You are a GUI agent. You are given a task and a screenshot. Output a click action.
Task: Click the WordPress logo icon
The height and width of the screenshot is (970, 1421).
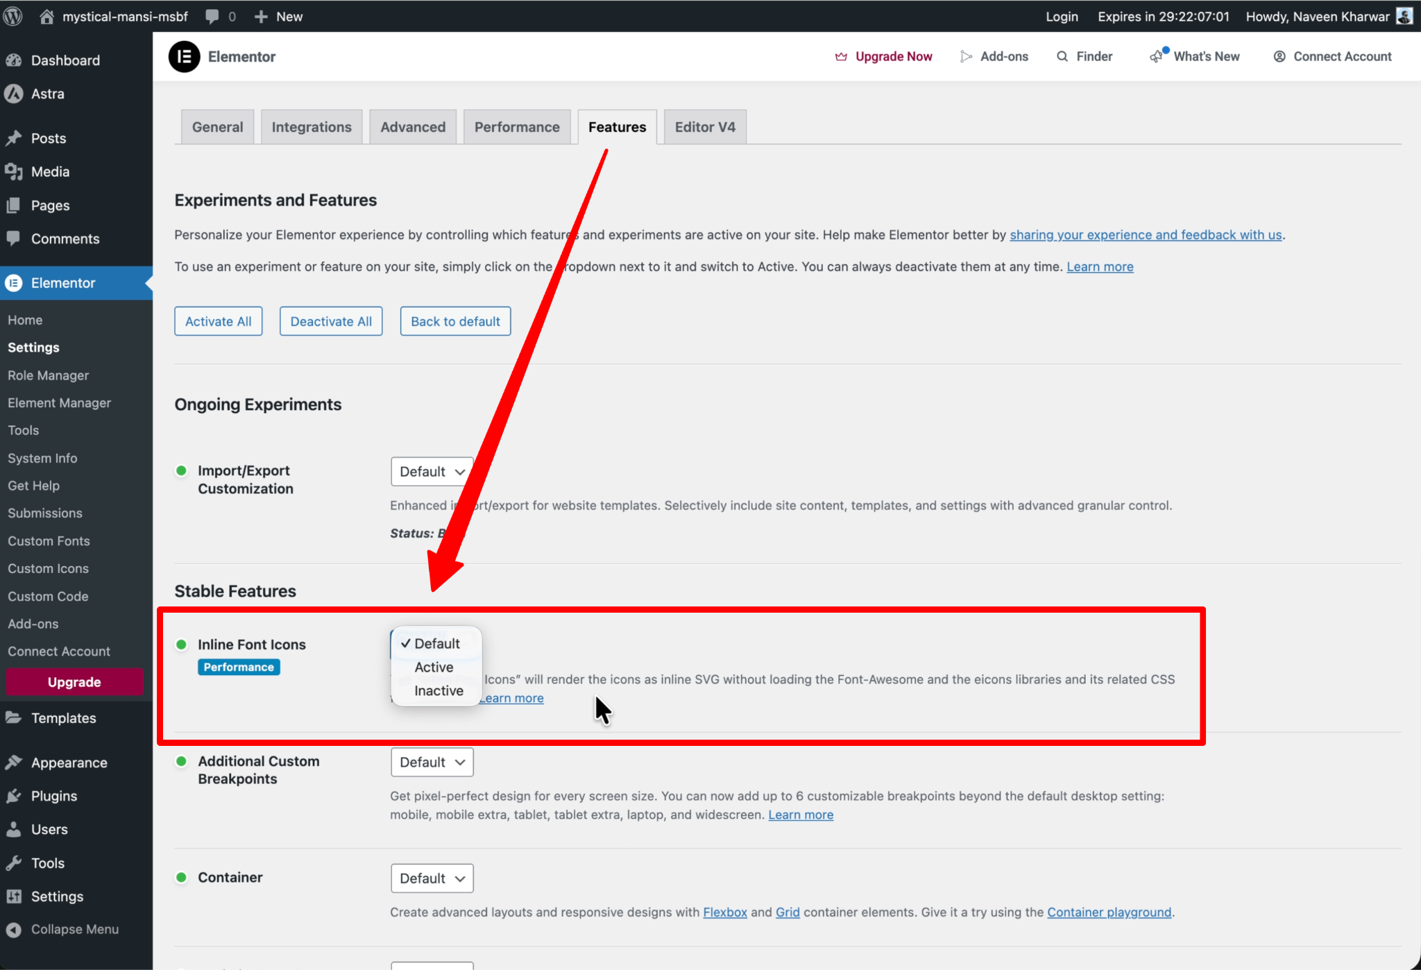click(13, 16)
